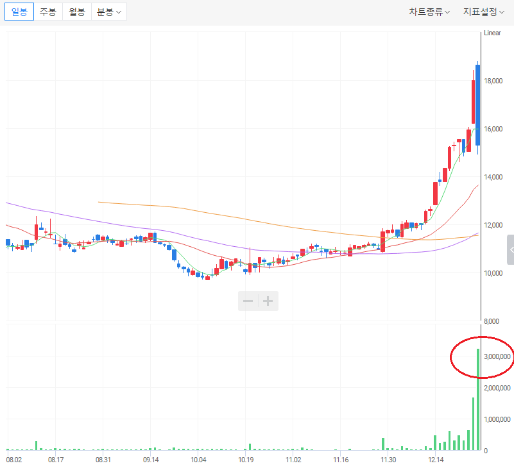Screen dimensions: 514x468
Task: Click the 08.02 date label
Action: click(13, 460)
